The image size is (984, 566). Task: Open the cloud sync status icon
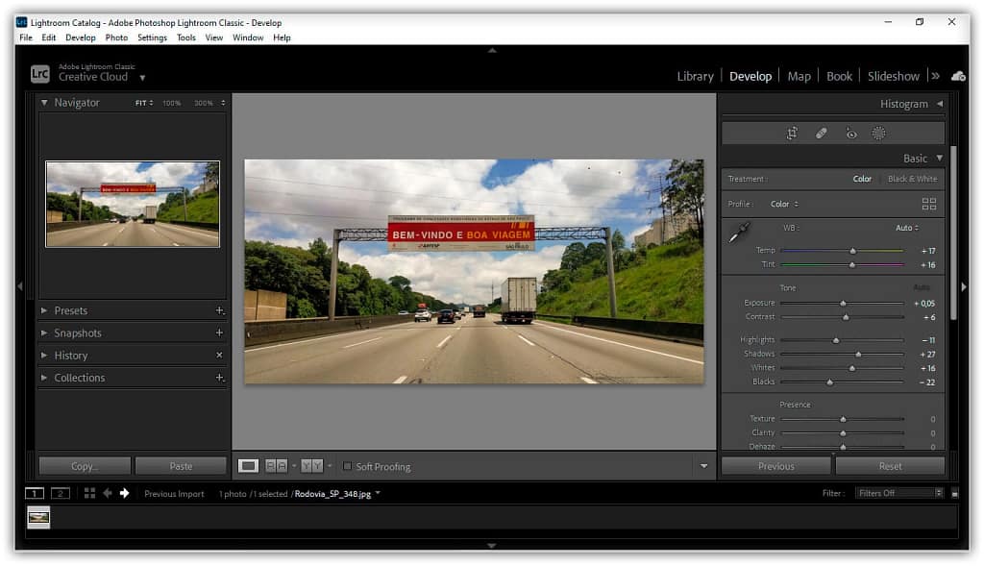pyautogui.click(x=958, y=76)
